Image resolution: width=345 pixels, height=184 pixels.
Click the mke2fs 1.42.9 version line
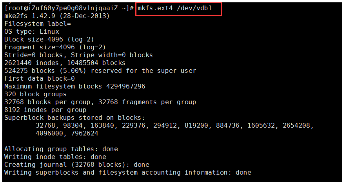pos(57,16)
